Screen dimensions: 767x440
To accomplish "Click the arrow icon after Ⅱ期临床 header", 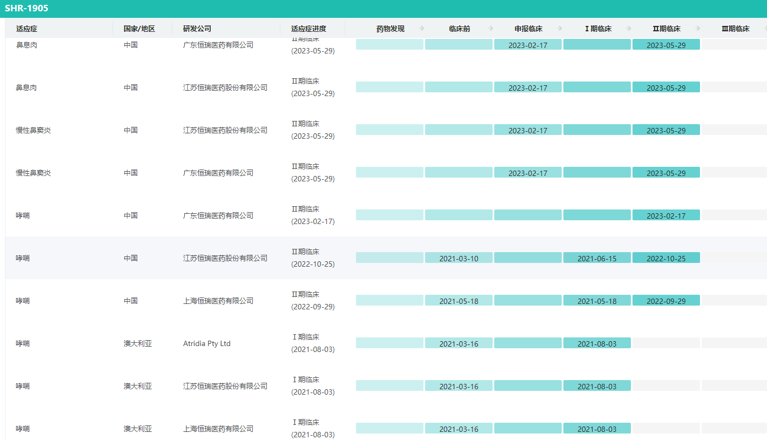I will 698,29.
